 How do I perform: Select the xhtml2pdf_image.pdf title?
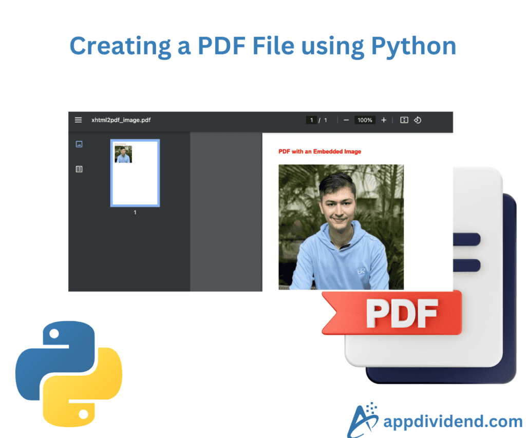coord(120,120)
